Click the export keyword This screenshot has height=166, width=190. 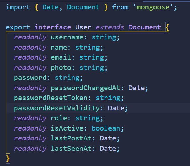pyautogui.click(x=18, y=27)
